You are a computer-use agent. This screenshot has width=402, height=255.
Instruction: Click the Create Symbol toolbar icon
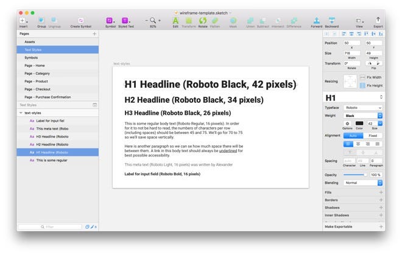[81, 20]
